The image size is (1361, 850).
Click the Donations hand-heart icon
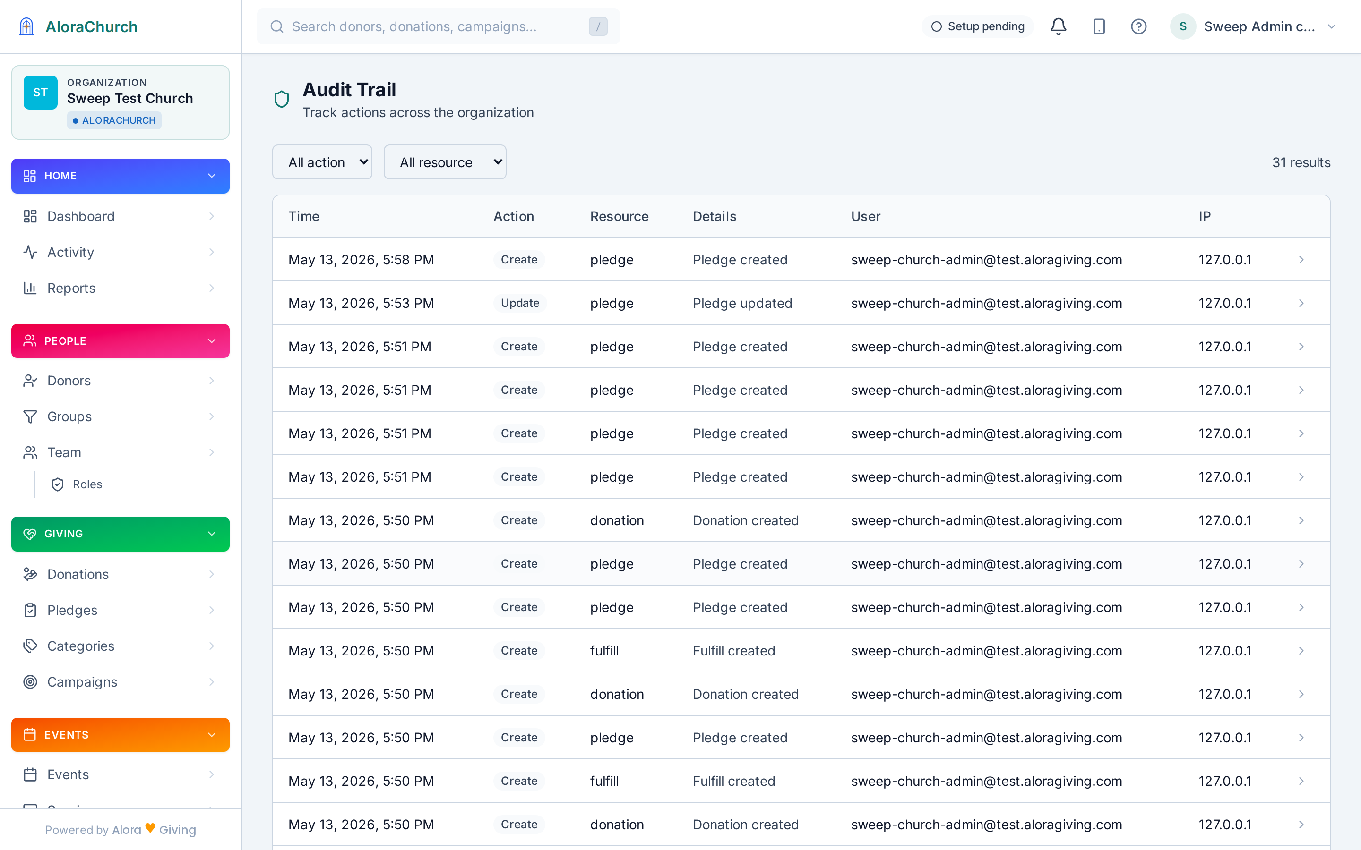pos(30,574)
